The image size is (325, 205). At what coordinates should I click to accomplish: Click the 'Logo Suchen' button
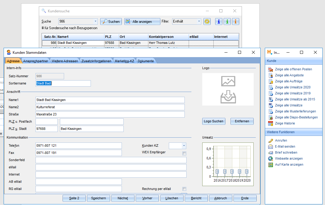(214, 121)
